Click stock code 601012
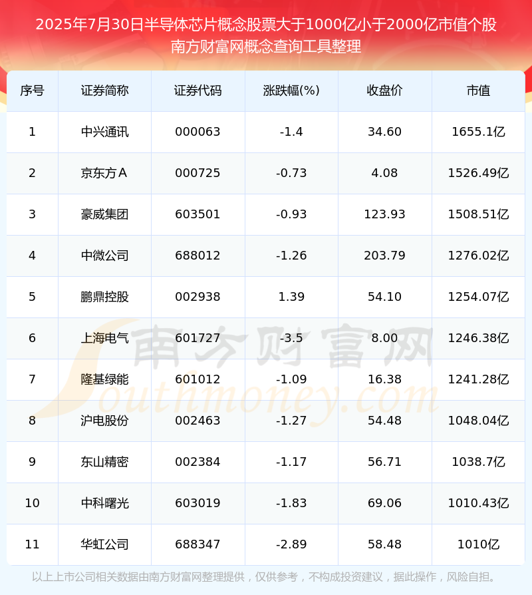This screenshot has width=532, height=595. (198, 379)
